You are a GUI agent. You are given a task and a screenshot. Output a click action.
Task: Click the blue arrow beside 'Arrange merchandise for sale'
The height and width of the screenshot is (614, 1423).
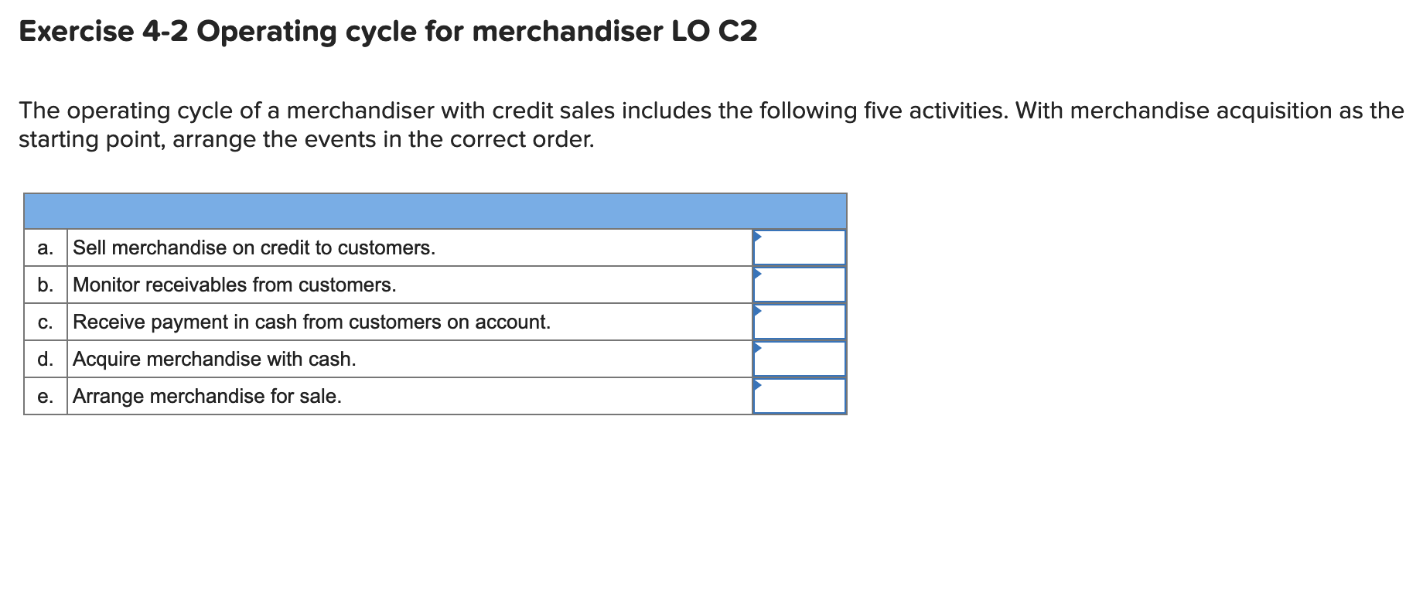coord(756,384)
